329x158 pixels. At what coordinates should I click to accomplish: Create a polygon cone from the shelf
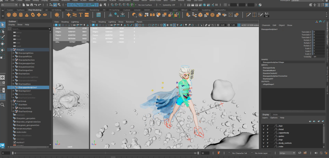point(27,15)
